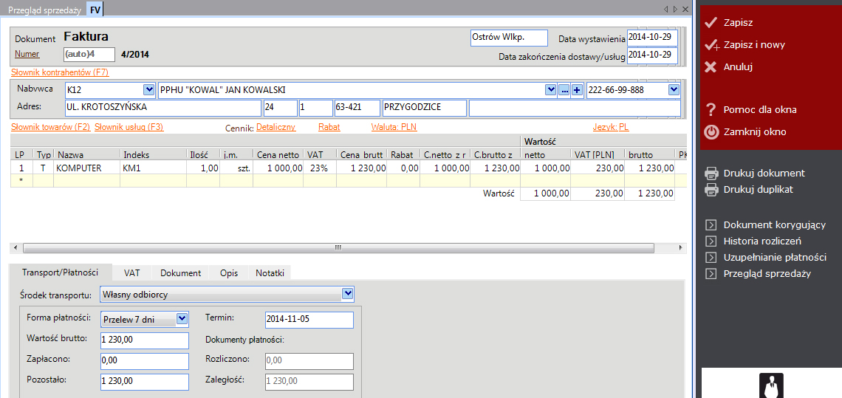Switch to the Przegląd sprzedaży window tab
This screenshot has width=842, height=398.
click(x=44, y=10)
